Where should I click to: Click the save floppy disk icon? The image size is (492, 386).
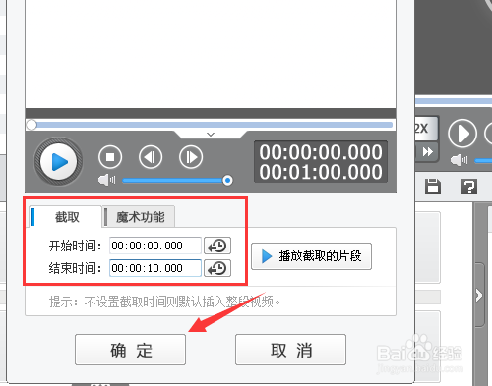[x=433, y=187]
